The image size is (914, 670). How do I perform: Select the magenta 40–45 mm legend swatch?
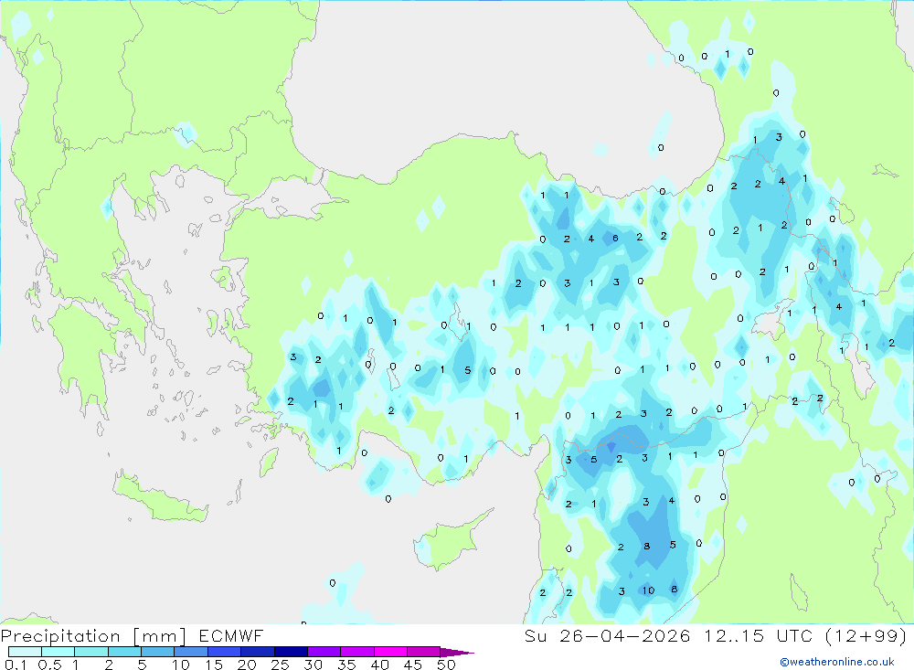click(390, 652)
